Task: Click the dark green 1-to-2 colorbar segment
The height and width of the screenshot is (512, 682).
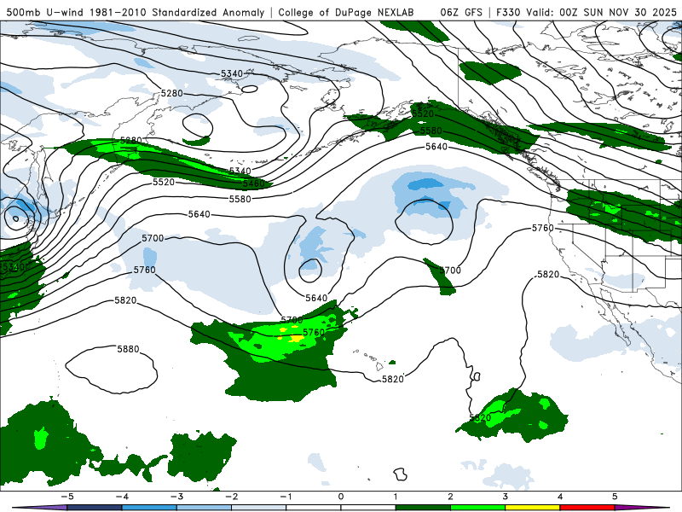Action: (423, 508)
